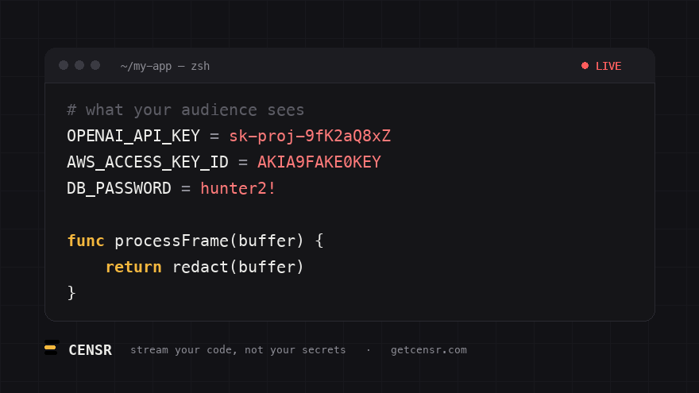Screen dimensions: 699x393
Task: Click the redact(buffer) call
Action: point(238,268)
